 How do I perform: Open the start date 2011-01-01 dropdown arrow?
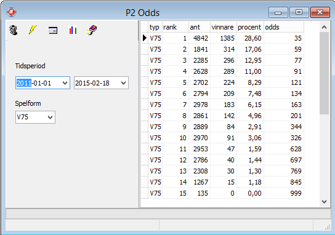65,83
